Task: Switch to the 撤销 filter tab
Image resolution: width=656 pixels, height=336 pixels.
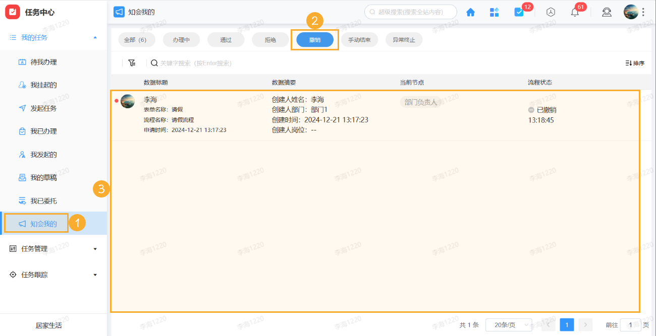Action: click(x=314, y=39)
